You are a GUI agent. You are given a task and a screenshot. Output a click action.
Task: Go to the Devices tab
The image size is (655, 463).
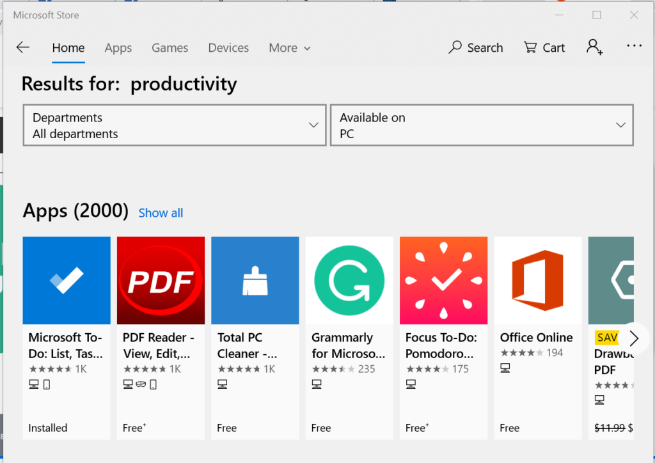point(228,48)
